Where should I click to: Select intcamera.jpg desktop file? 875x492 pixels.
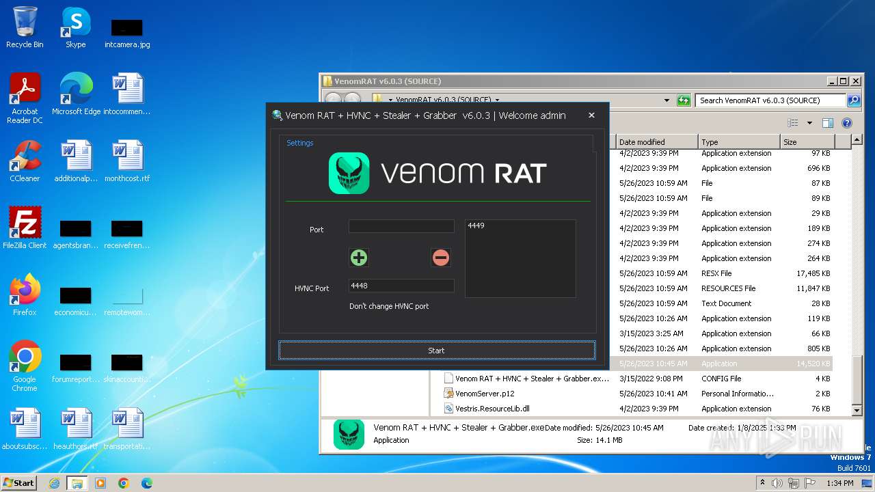tap(127, 33)
